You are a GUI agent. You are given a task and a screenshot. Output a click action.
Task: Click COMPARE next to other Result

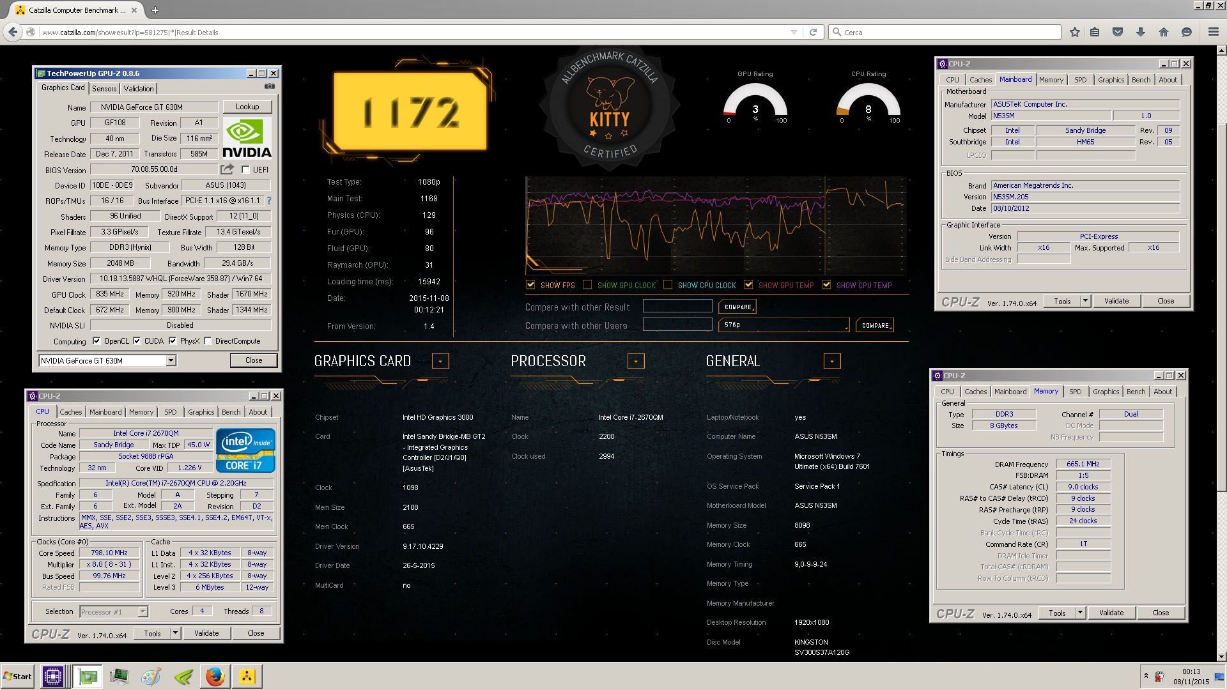coord(737,307)
